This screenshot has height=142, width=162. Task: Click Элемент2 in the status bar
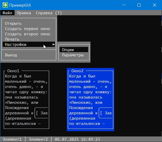38,139
